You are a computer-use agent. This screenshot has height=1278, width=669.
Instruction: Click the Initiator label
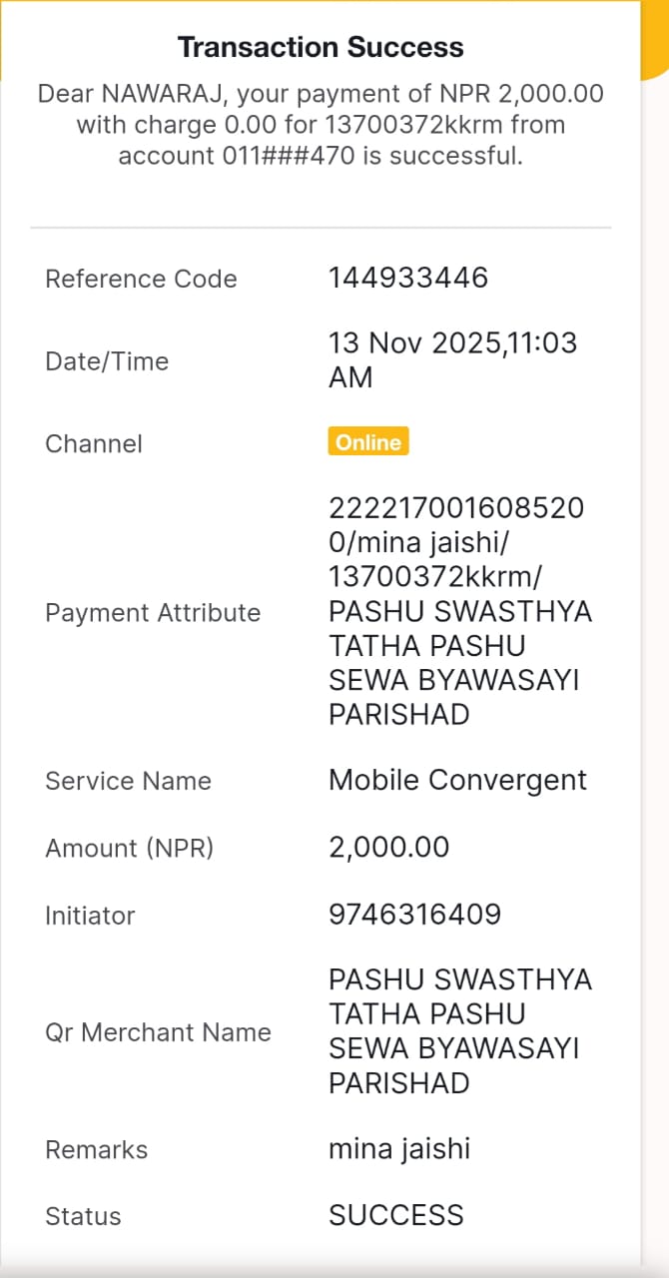pyautogui.click(x=90, y=916)
